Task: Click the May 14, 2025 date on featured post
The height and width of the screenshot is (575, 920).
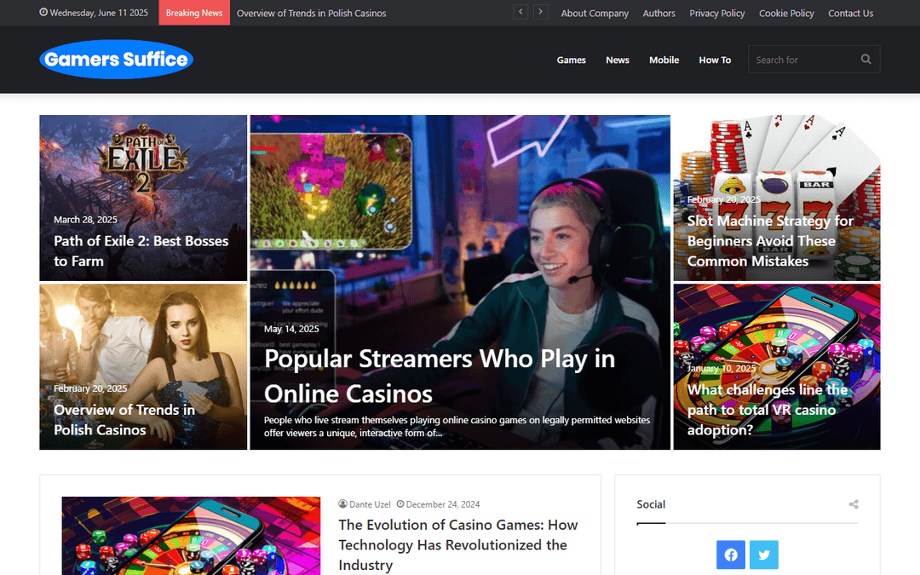Action: tap(291, 329)
